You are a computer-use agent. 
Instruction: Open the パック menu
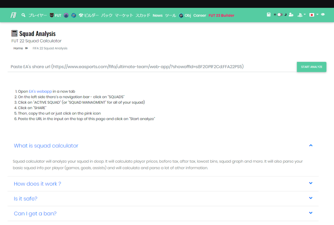click(107, 15)
